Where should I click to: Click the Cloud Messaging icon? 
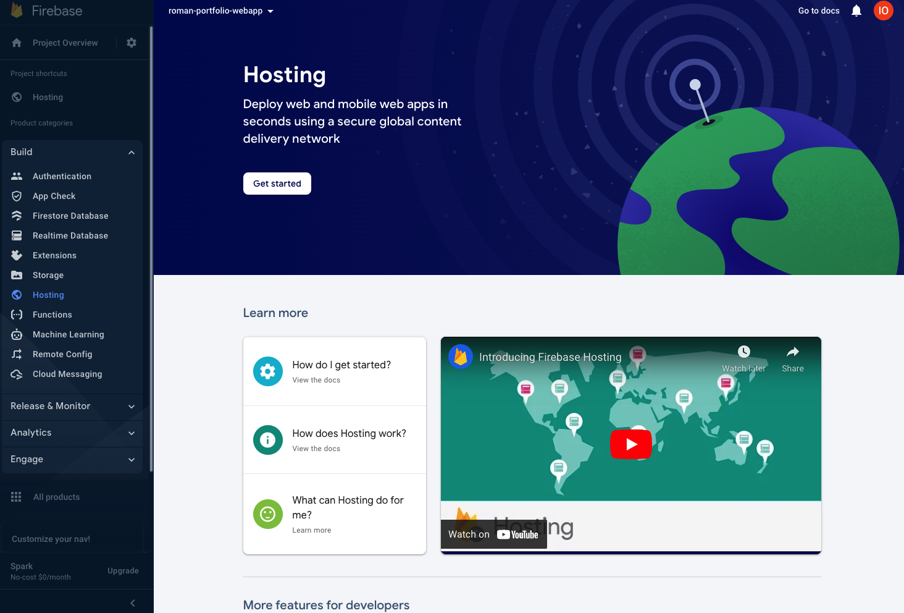17,374
